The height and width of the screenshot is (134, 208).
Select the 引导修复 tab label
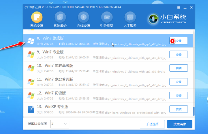107,26
